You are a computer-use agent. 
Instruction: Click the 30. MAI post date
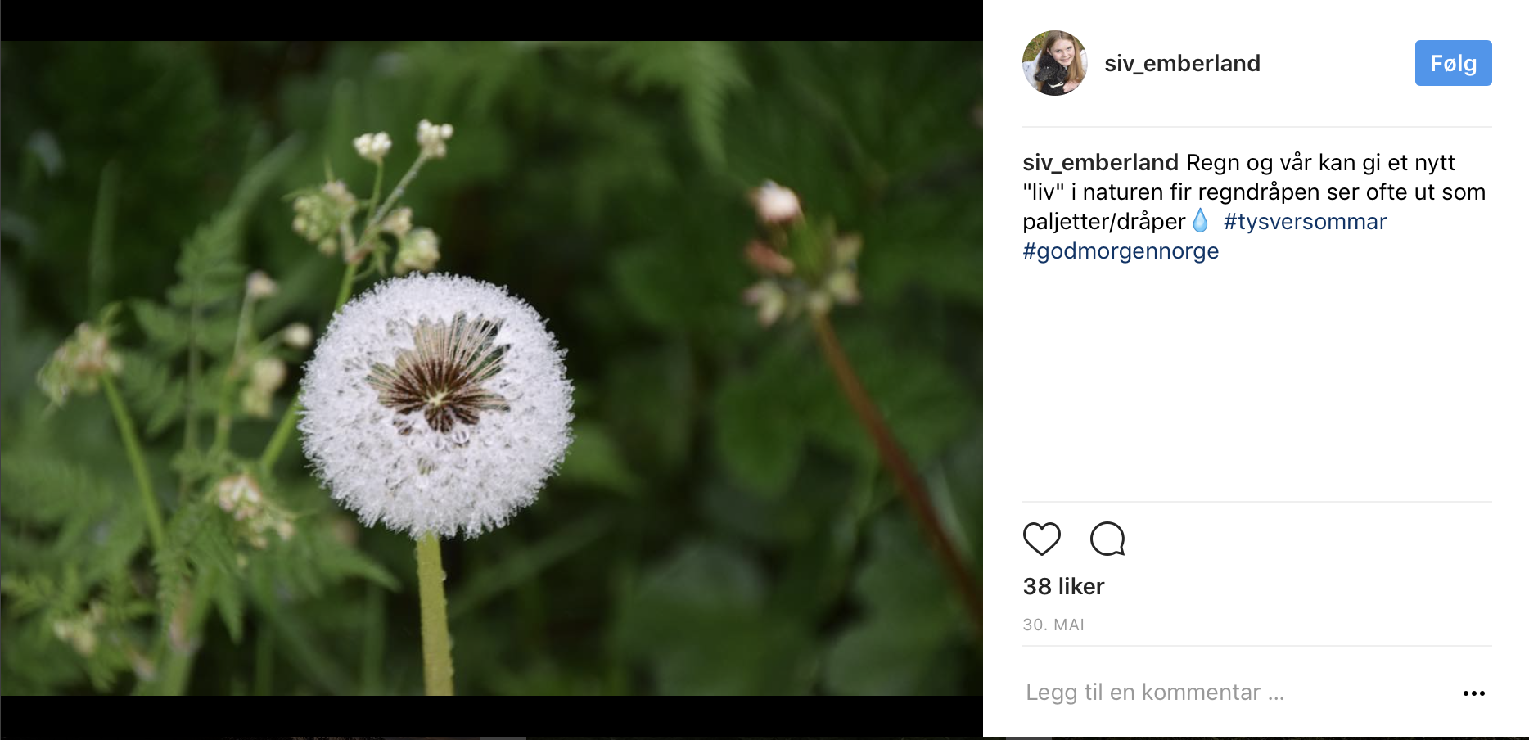(1053, 625)
